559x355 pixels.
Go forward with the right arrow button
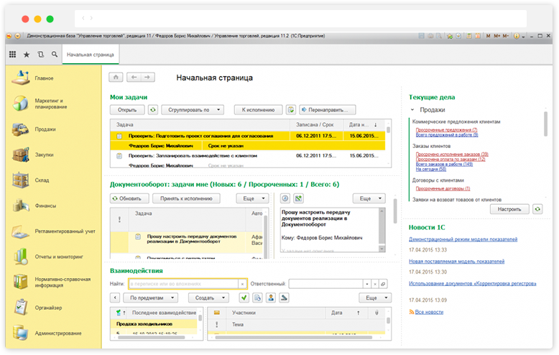pos(147,78)
